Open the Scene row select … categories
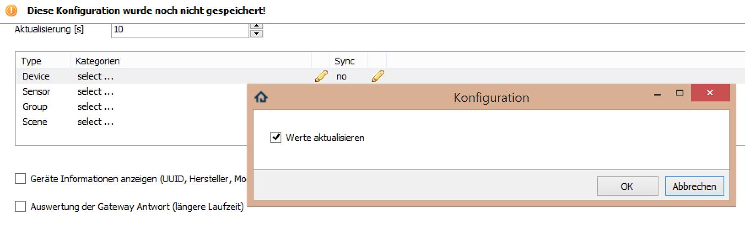This screenshot has height=226, width=745. coord(95,122)
